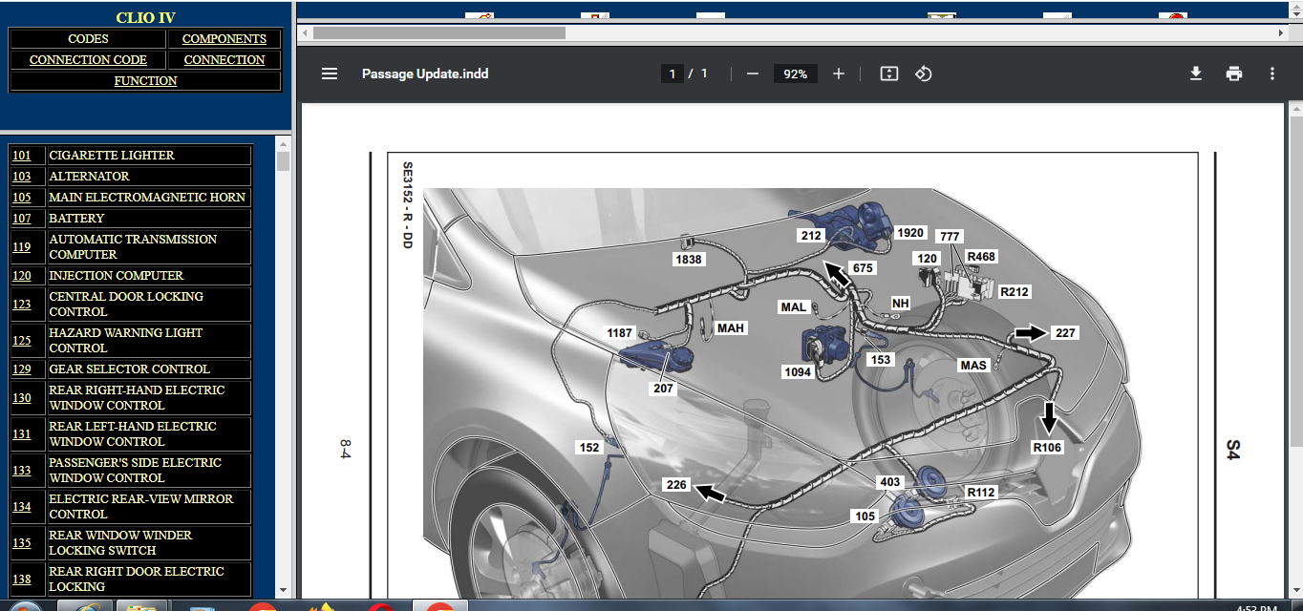The height and width of the screenshot is (611, 1303).
Task: Select HAZARD WARNING LIGHT CONTROL text
Action: point(126,340)
